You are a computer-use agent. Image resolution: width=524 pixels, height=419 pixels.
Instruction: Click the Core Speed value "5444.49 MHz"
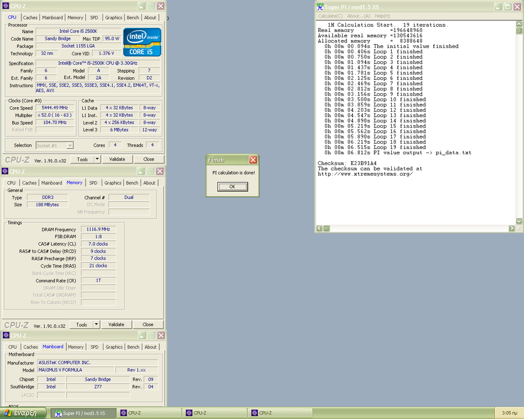pos(55,108)
